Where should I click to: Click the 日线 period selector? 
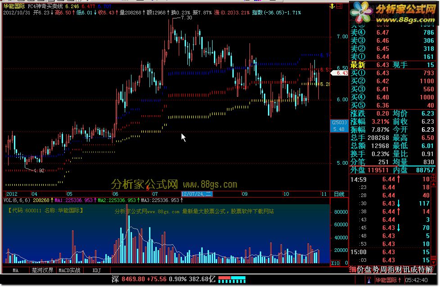coord(339,194)
